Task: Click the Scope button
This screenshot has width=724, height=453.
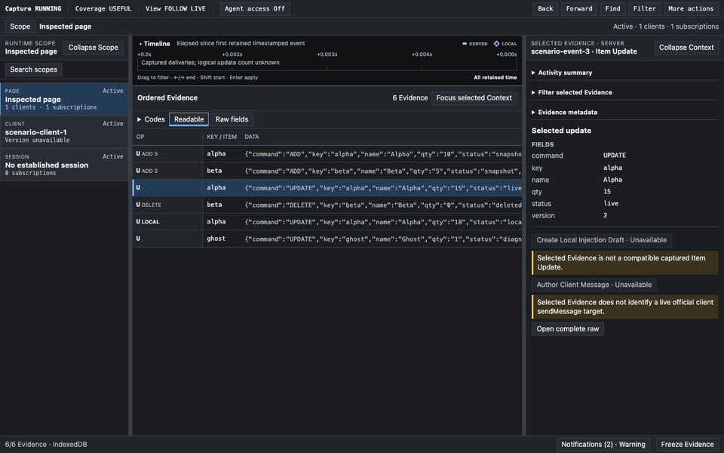Action: 20,26
